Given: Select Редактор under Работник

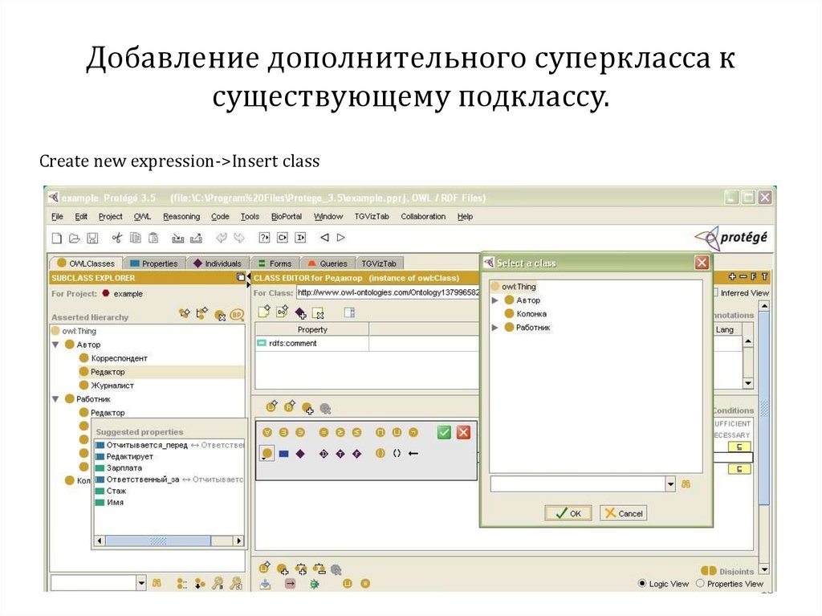Looking at the screenshot, I should (x=102, y=413).
